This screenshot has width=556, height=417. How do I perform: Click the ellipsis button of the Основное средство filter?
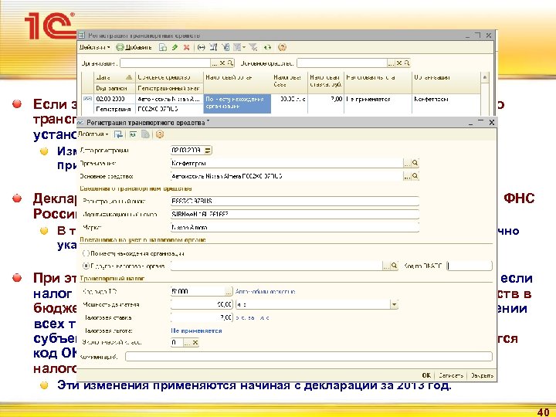(x=391, y=63)
